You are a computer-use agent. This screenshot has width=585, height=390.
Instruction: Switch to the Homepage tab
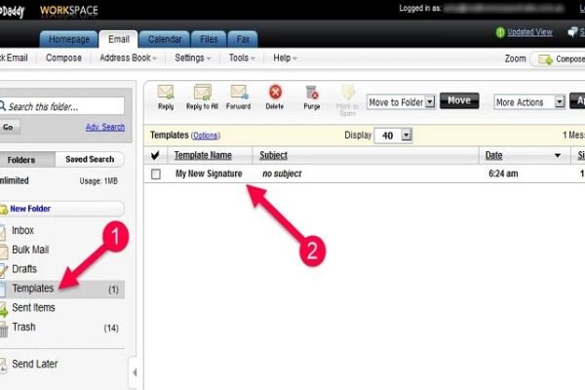pos(69,39)
